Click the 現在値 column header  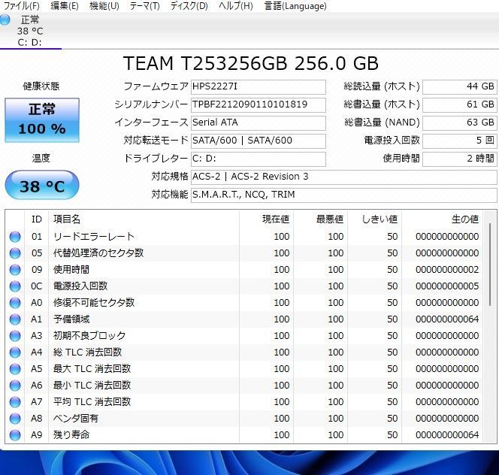(266, 219)
